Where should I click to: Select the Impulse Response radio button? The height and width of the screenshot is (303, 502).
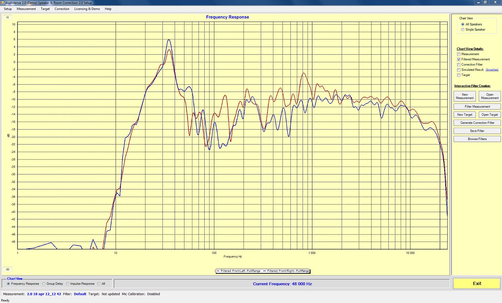pos(67,284)
